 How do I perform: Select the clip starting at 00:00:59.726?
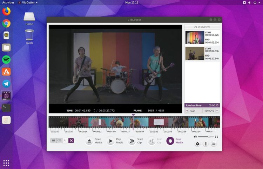point(202,38)
